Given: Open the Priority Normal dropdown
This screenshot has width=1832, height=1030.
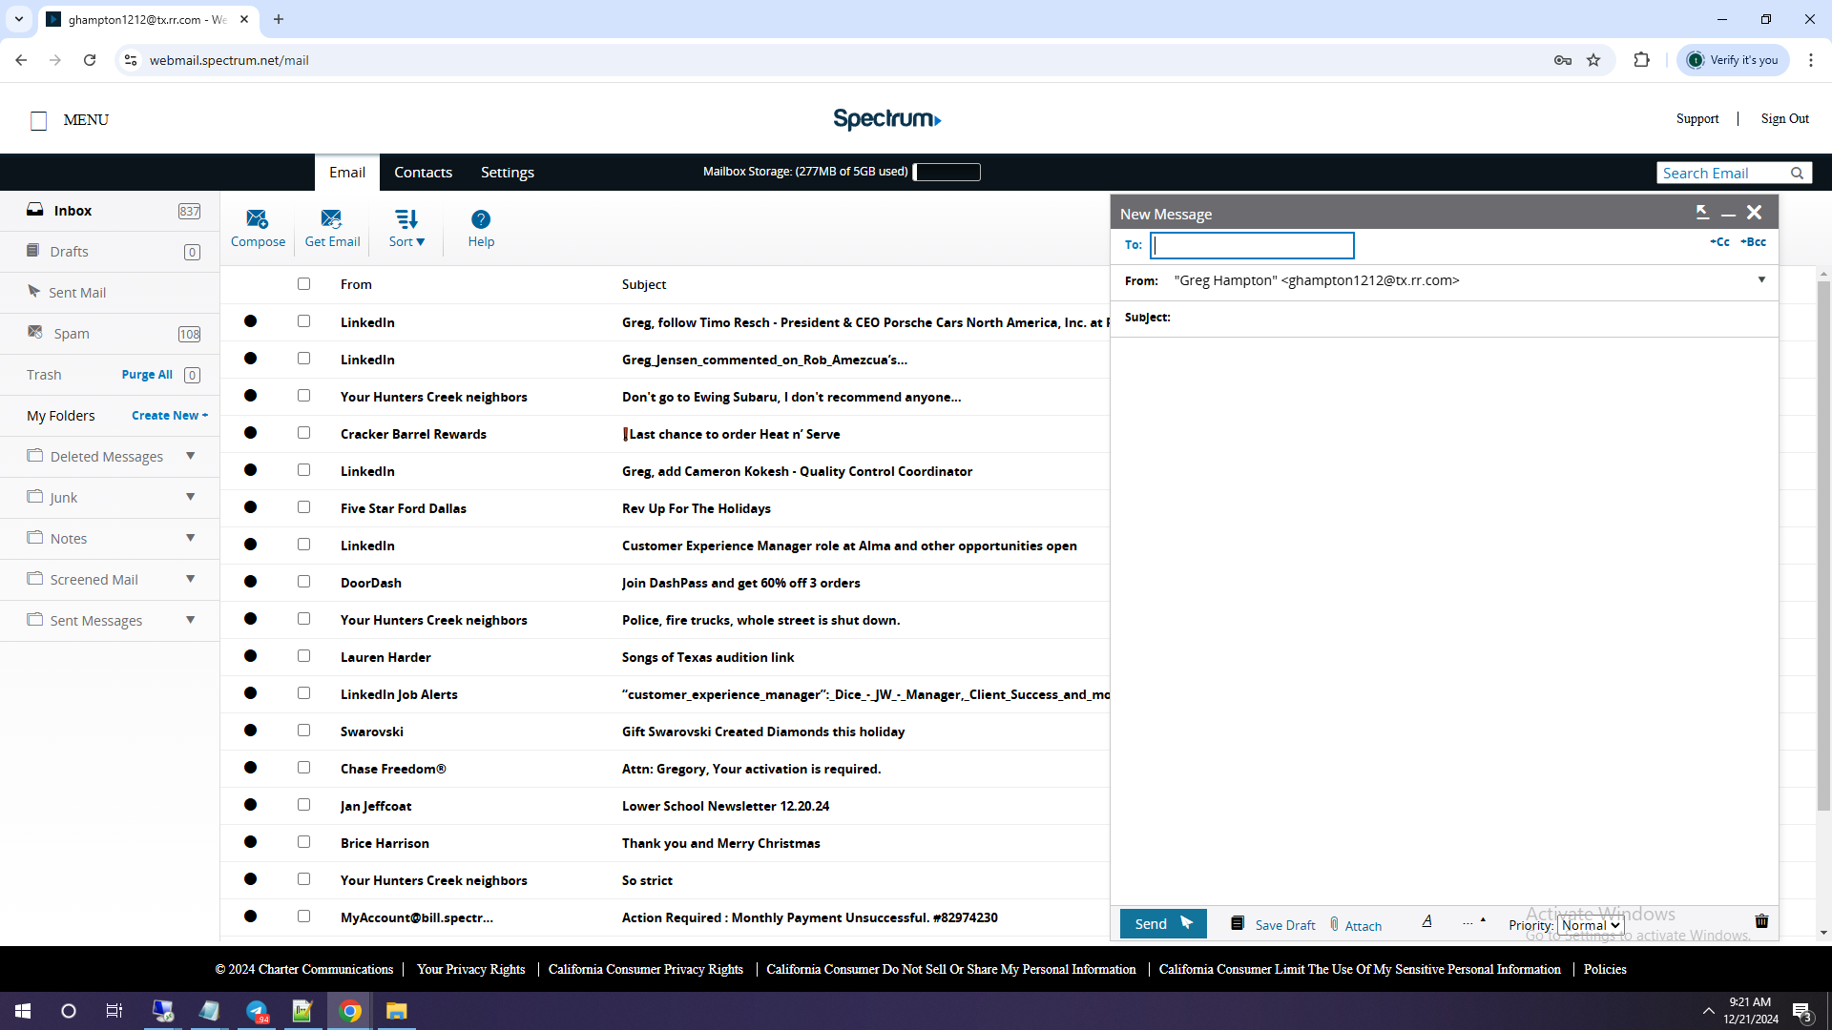Looking at the screenshot, I should pos(1591,925).
